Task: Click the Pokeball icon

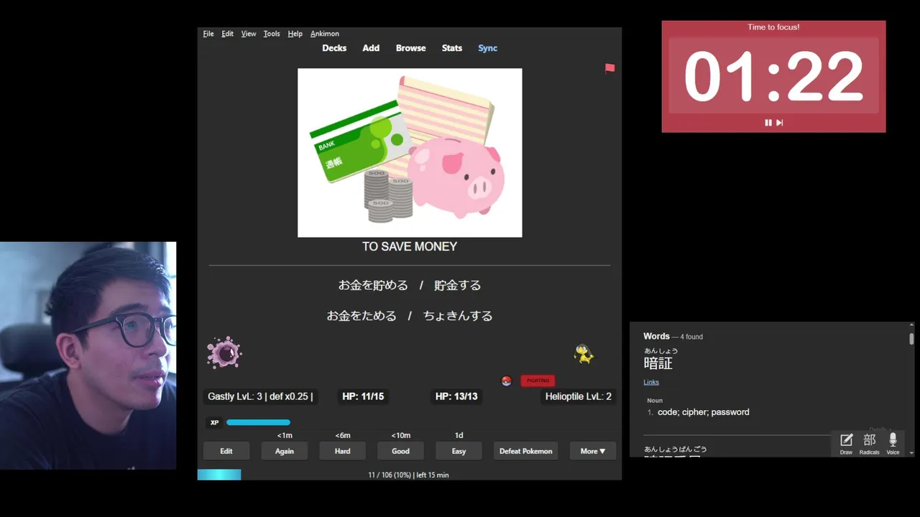Action: (x=506, y=381)
